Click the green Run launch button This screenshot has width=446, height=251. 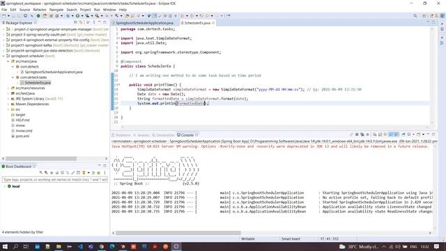(77, 15)
